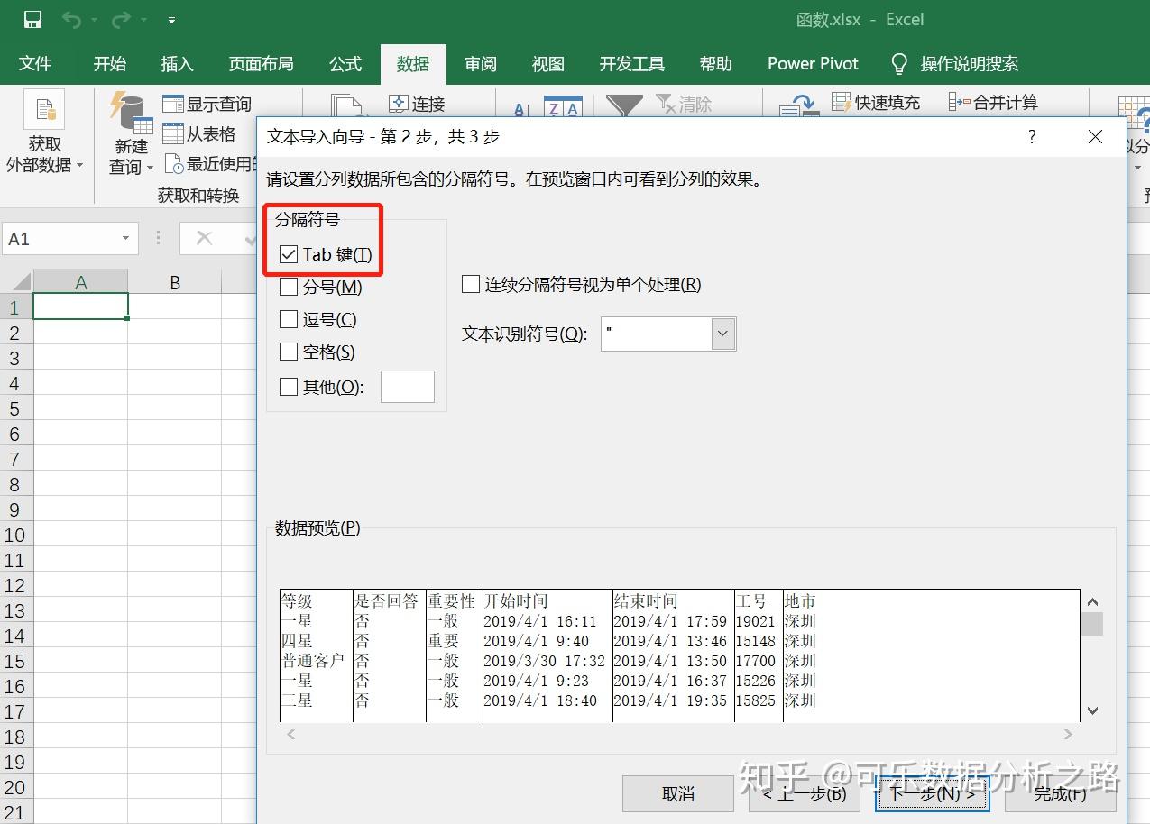This screenshot has height=824, width=1150.
Task: Click the Save icon in quick access toolbar
Action: (x=32, y=19)
